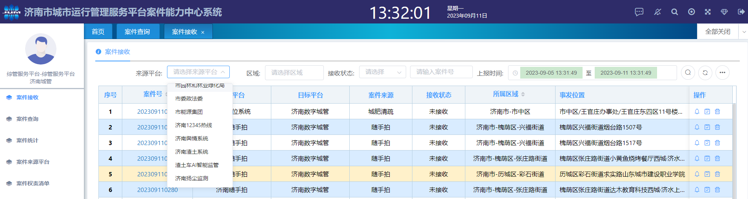748x199 pixels.
Task: Sort by 所属区域 column arrows
Action: 523,95
